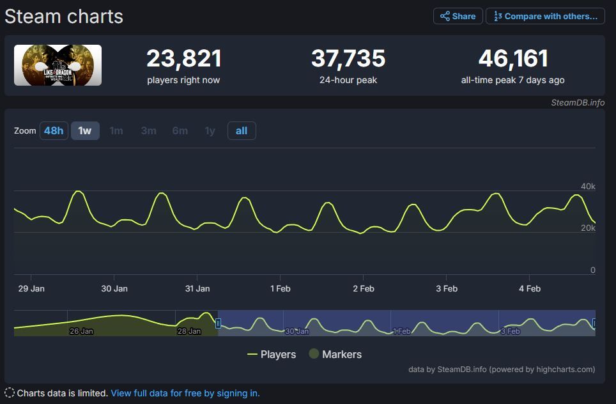Click the 26 Jan navigator label

(x=81, y=331)
